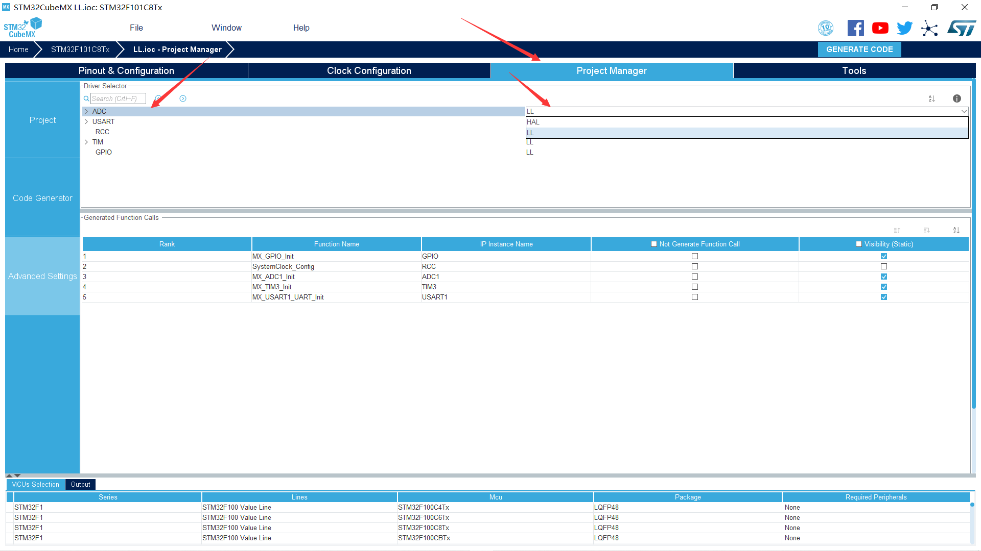Go to next search result arrow
Viewport: 981px width, 551px height.
coord(183,98)
